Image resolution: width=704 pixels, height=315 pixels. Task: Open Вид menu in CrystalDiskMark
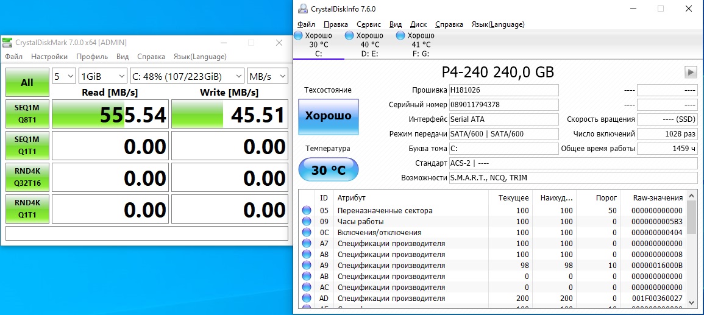(123, 57)
